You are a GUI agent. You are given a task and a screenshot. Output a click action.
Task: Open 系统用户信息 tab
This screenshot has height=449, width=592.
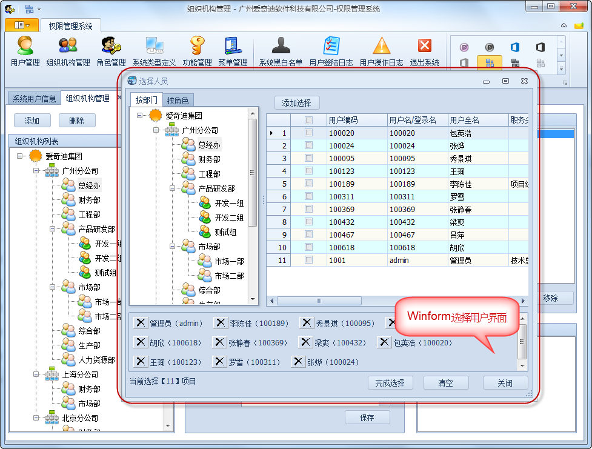(35, 99)
